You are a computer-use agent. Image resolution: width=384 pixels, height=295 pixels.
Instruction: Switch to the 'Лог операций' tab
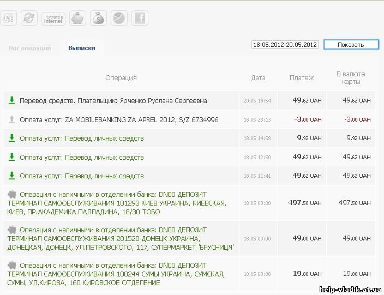click(x=29, y=48)
